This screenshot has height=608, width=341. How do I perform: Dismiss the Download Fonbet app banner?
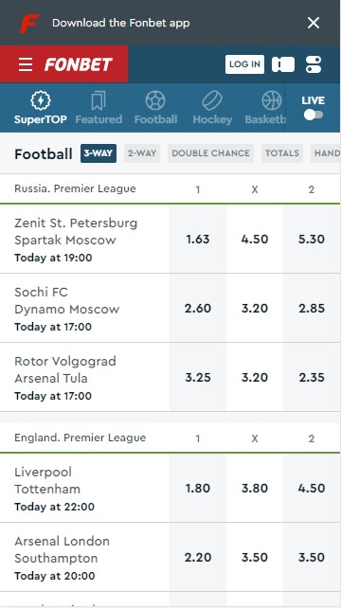314,23
